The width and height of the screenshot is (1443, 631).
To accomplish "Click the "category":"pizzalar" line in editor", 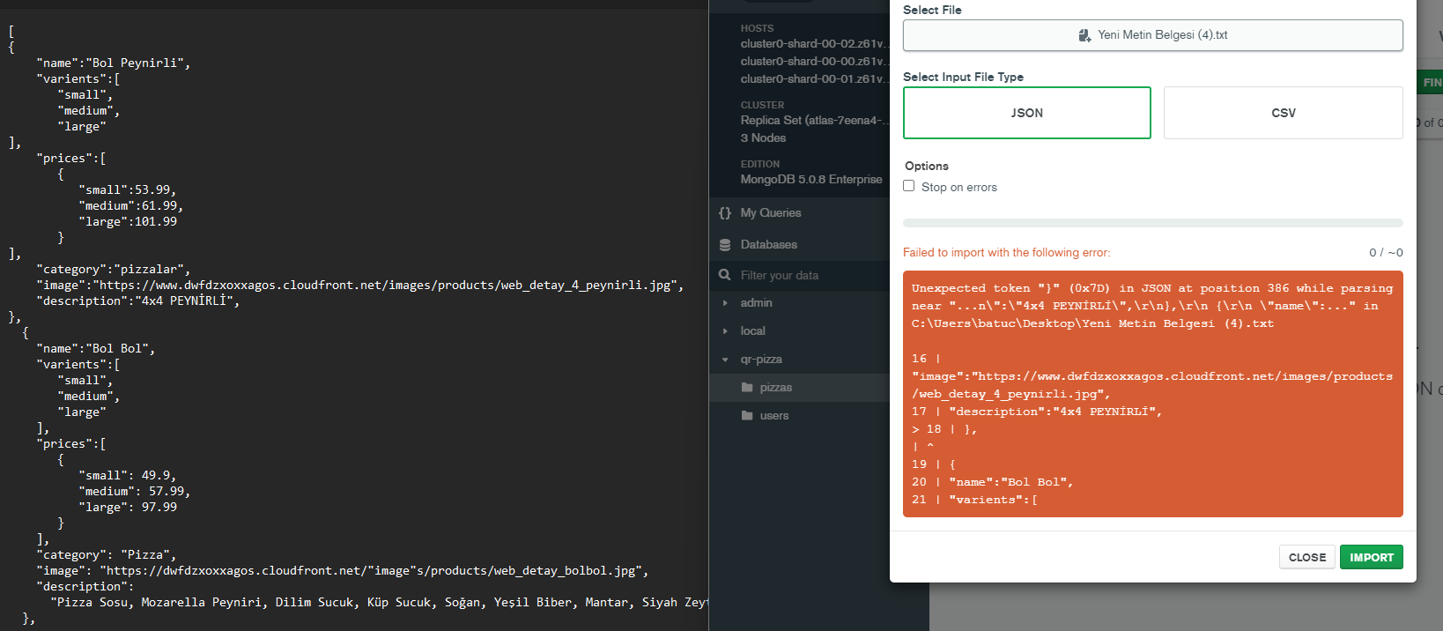I will [113, 269].
